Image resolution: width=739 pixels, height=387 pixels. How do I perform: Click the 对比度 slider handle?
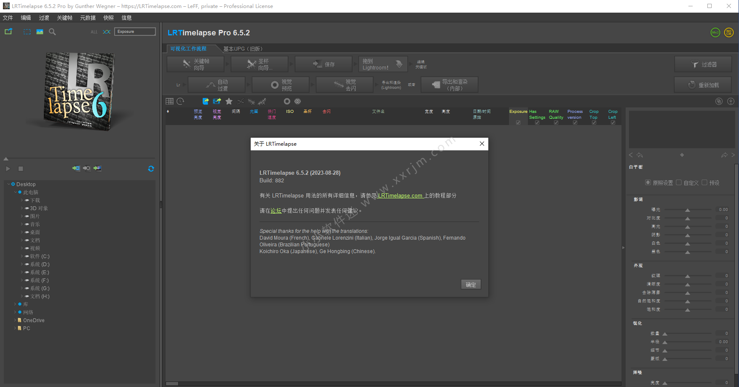pyautogui.click(x=688, y=219)
